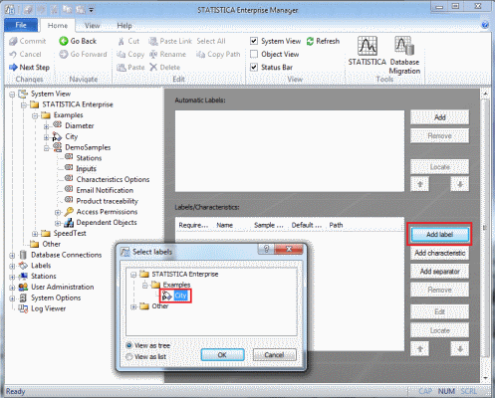Click the help question mark in ribbon corner
This screenshot has width=495, height=398.
pos(485,25)
